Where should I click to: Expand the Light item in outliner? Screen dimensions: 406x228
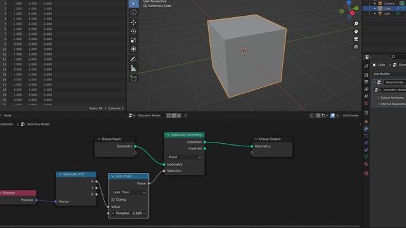pos(375,13)
